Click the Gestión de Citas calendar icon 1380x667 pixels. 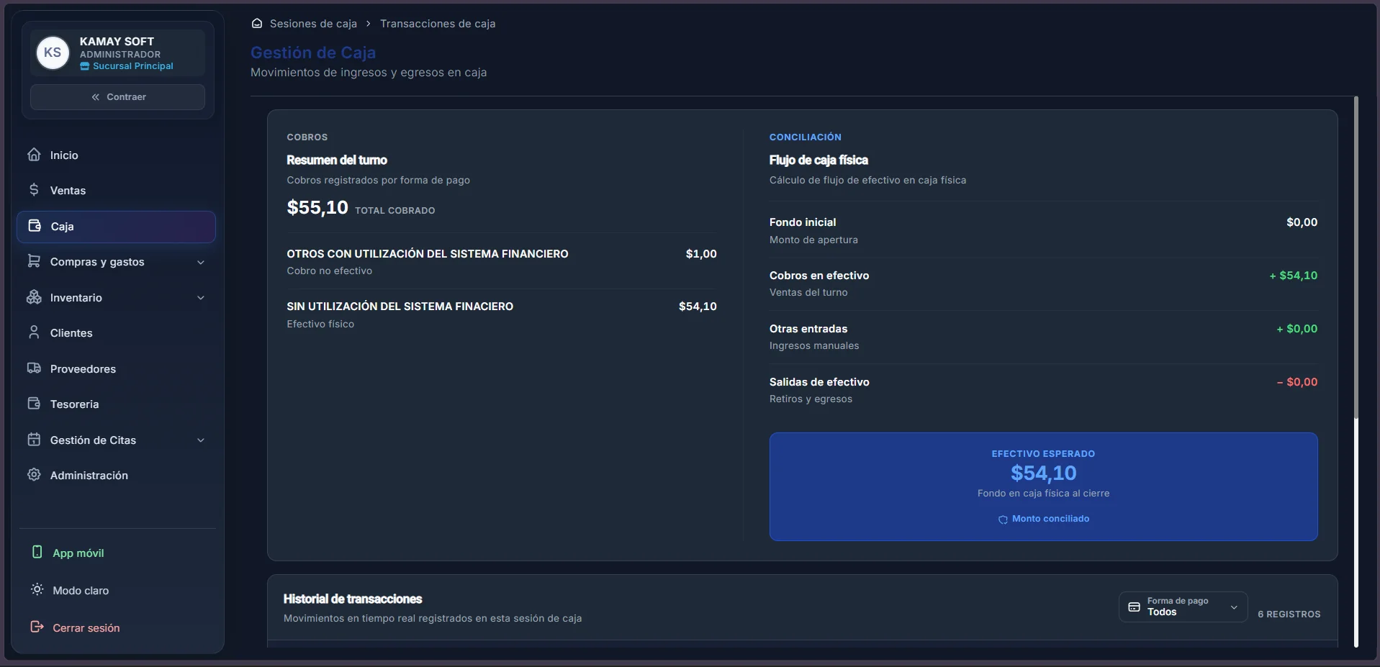(34, 440)
